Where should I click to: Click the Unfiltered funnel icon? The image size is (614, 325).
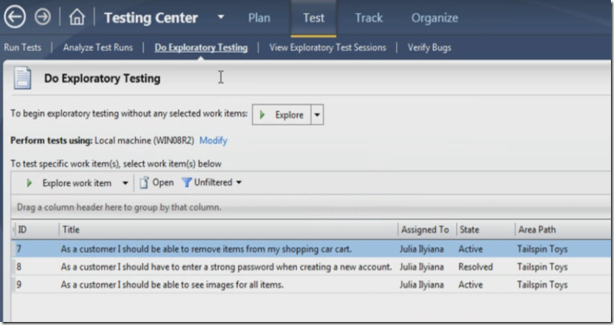(186, 182)
